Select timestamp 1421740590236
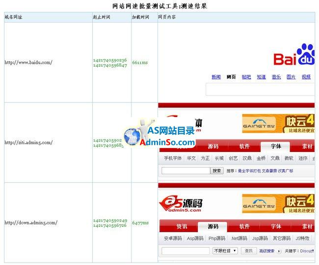 click(x=110, y=60)
